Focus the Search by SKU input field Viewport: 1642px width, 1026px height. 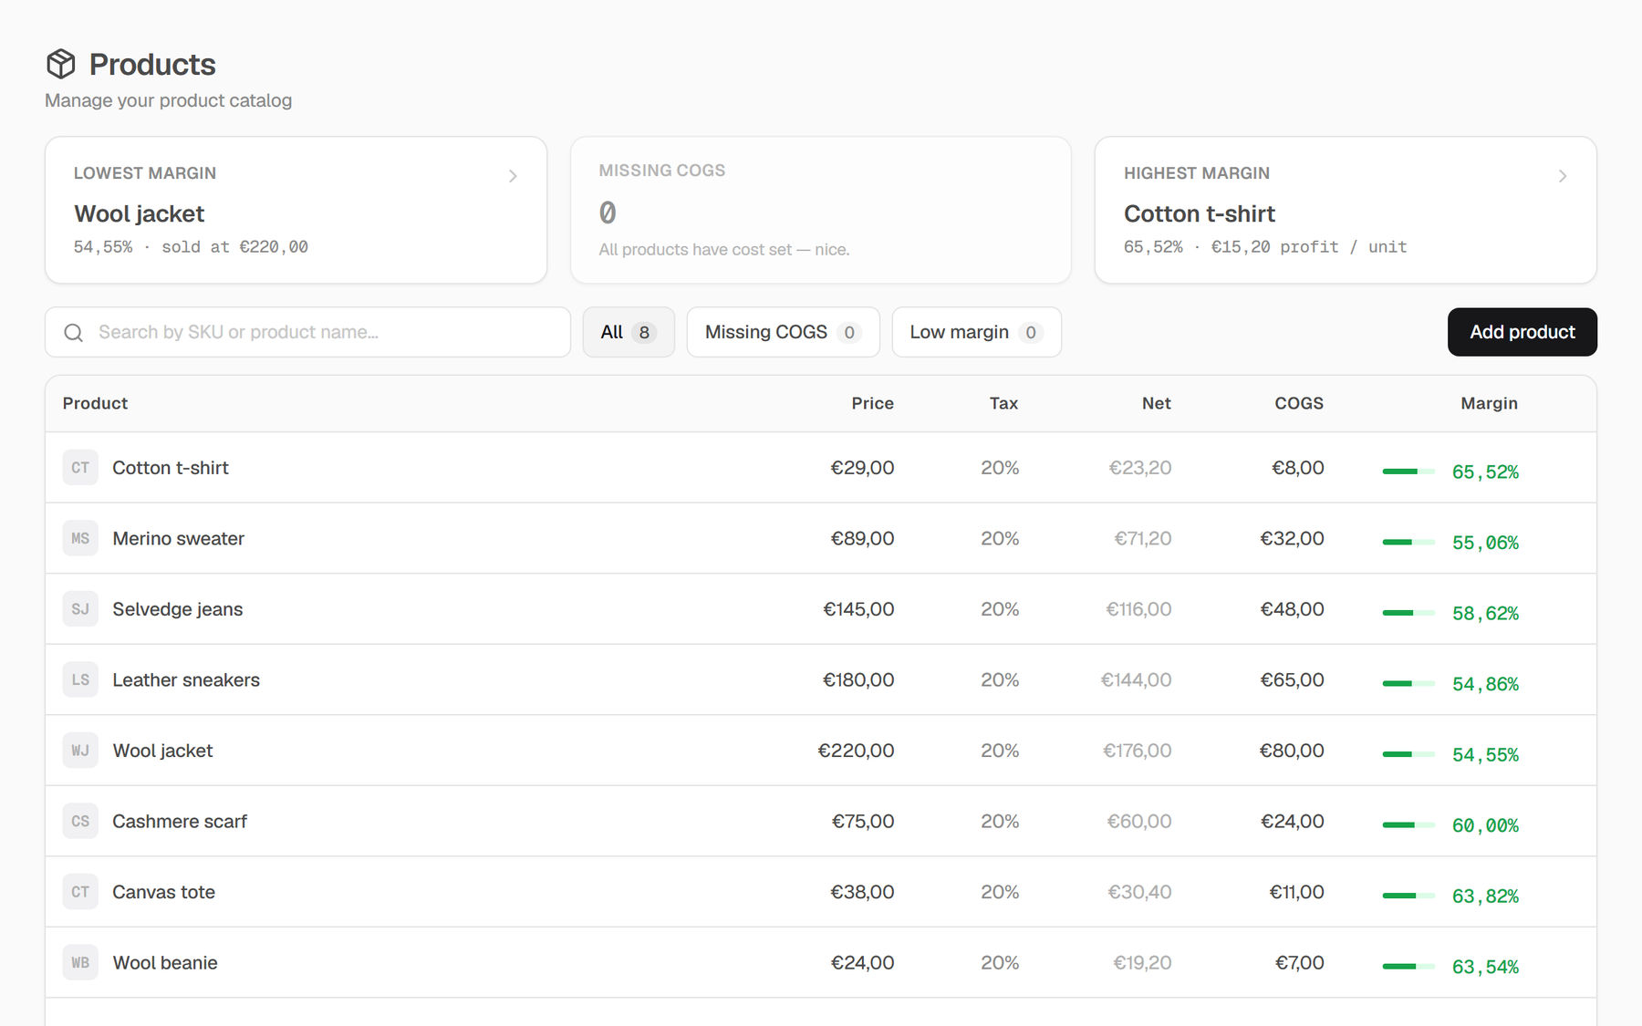[307, 332]
